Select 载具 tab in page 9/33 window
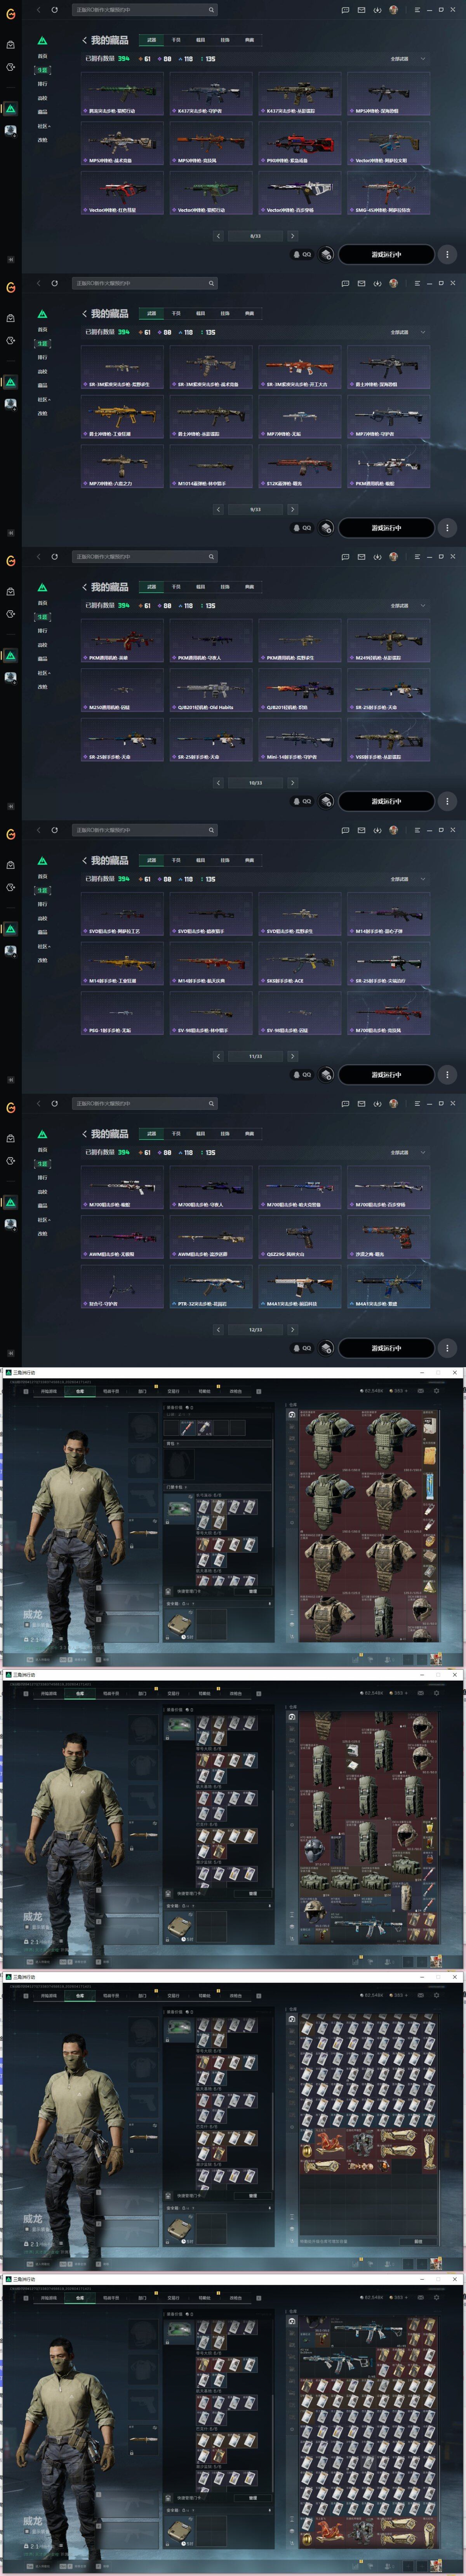Viewport: 466px width, 2576px height. (x=200, y=313)
